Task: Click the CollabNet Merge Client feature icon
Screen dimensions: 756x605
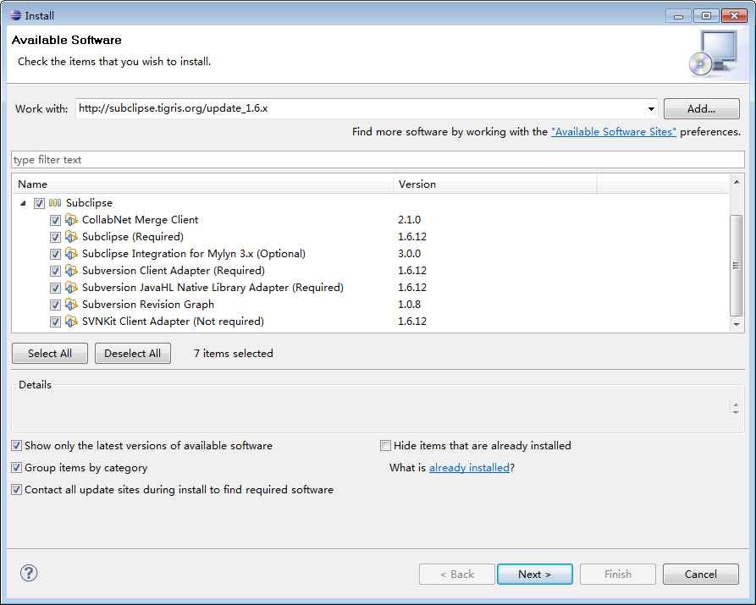Action: [x=71, y=220]
